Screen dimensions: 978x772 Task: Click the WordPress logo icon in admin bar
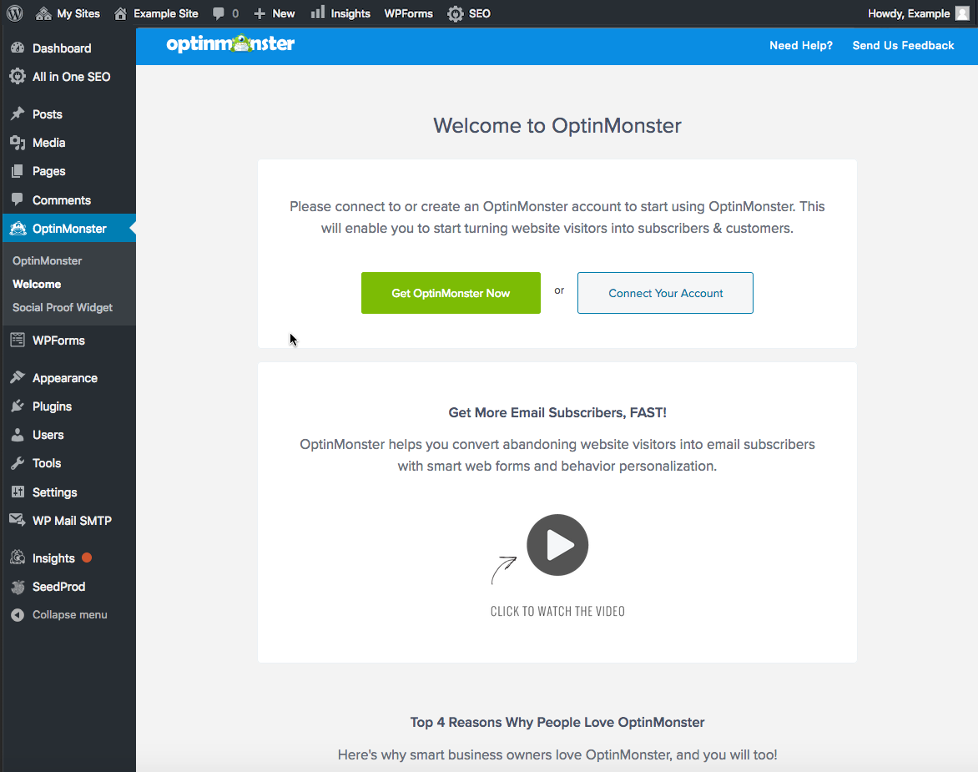(15, 13)
